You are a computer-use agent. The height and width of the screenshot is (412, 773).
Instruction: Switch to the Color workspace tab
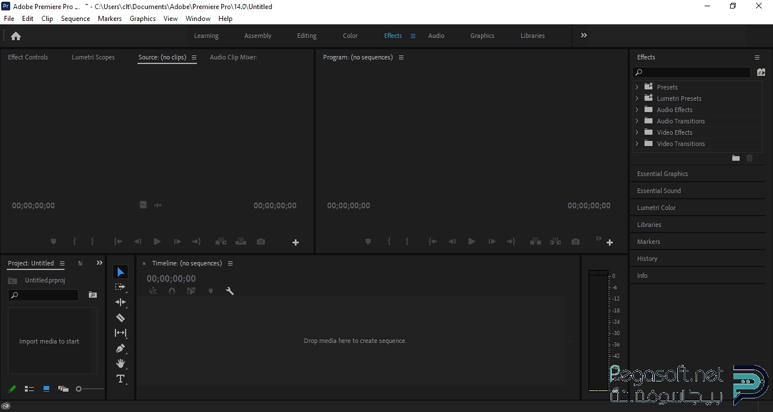point(350,36)
